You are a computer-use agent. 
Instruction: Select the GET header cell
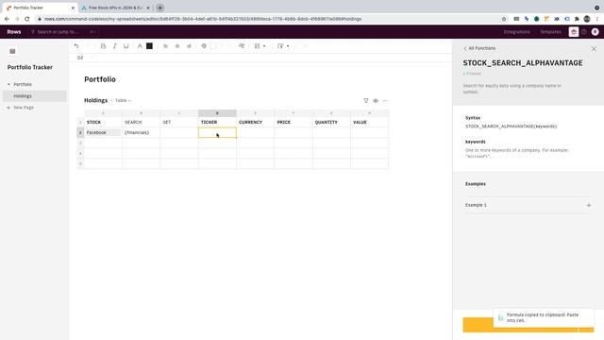click(x=179, y=122)
